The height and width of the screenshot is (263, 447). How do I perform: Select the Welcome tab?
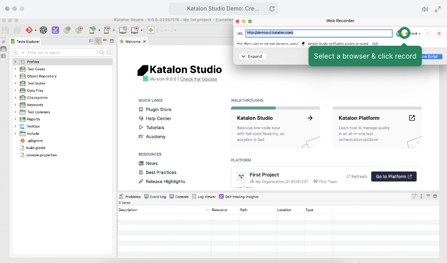coord(133,42)
